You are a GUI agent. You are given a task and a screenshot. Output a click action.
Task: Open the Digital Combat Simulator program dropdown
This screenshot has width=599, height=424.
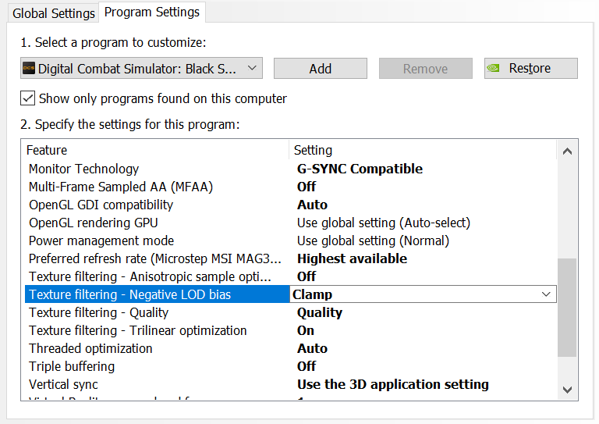click(x=141, y=69)
